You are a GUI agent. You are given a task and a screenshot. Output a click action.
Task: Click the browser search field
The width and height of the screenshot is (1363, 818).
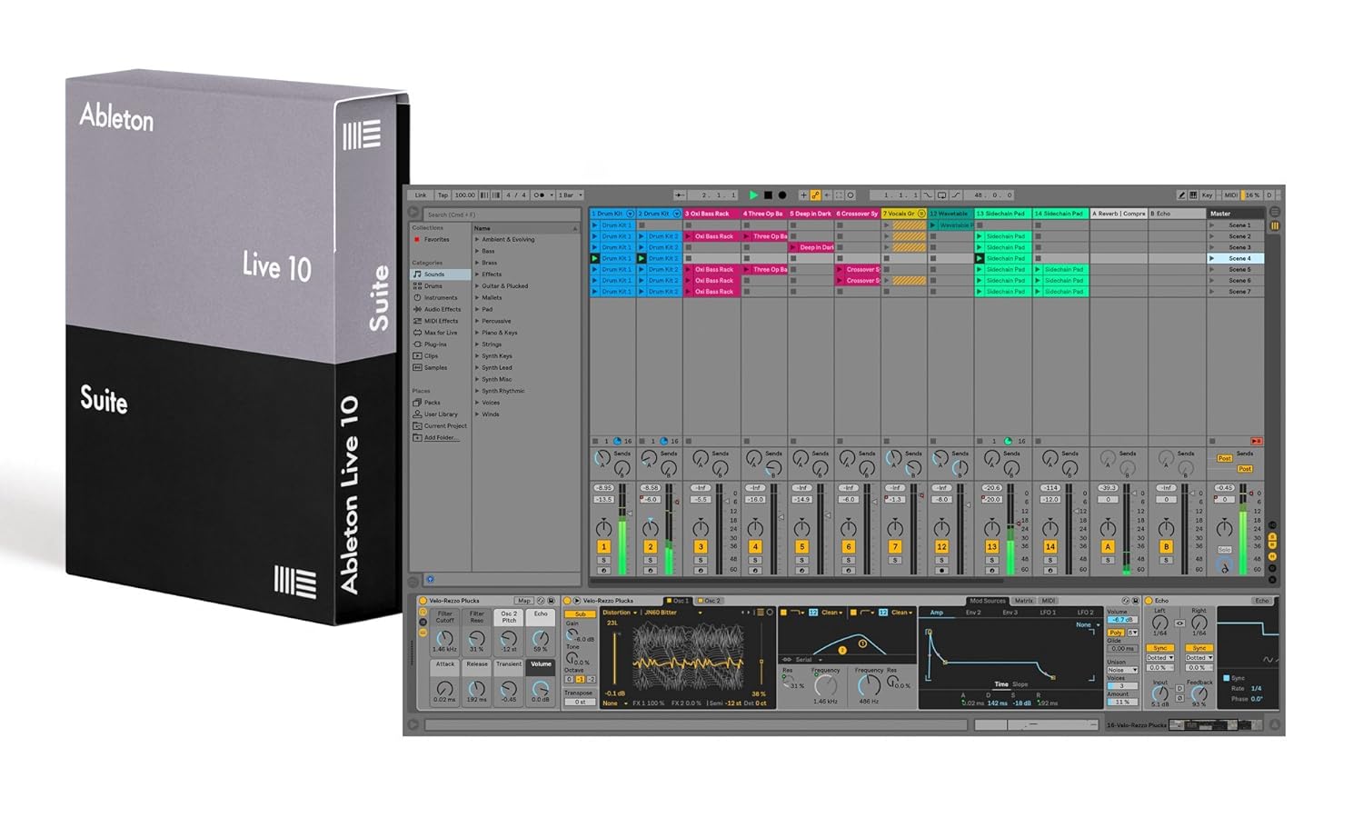(x=502, y=215)
